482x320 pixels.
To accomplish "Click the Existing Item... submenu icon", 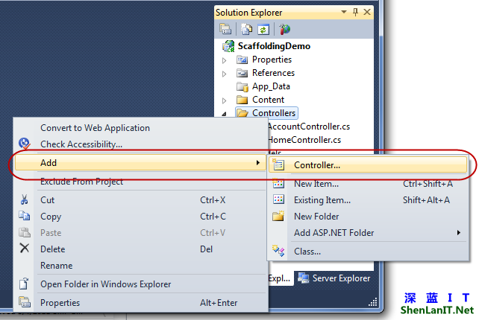I will [278, 199].
